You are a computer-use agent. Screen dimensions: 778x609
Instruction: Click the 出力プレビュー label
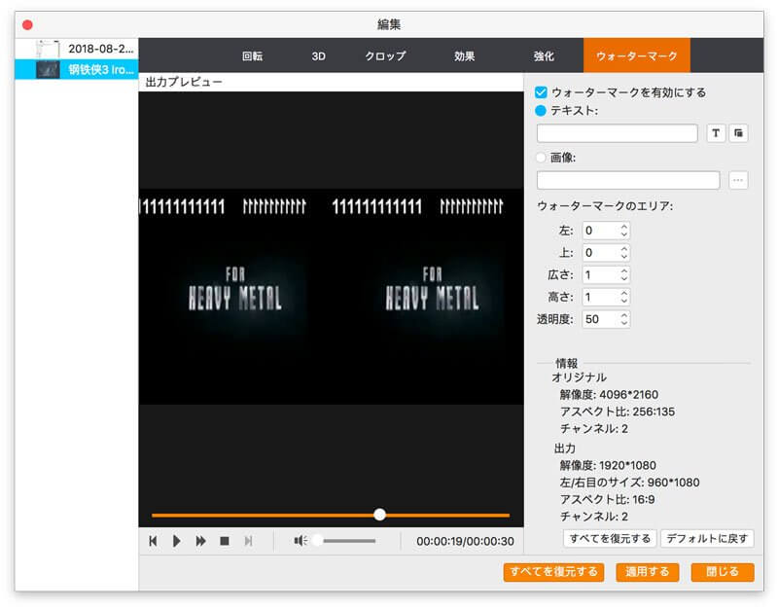click(x=184, y=82)
